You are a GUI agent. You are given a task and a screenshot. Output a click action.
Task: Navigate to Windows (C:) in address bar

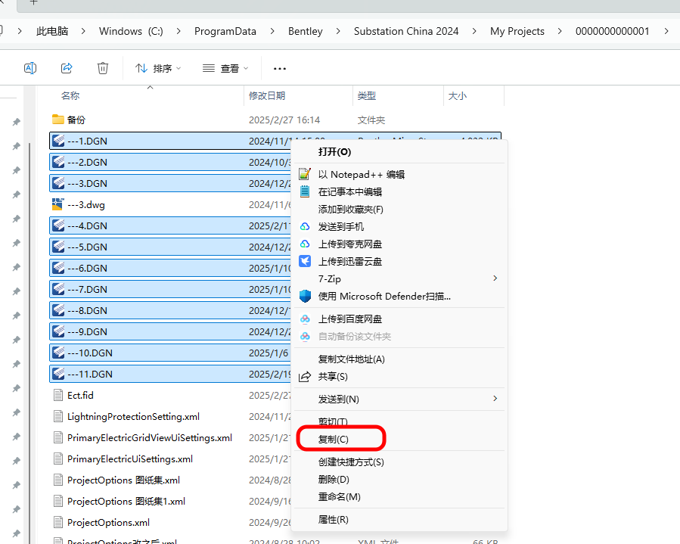131,31
